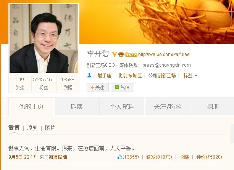Switch to the 个人资料 tab
Screen dimensions: 234x170
(x=122, y=107)
